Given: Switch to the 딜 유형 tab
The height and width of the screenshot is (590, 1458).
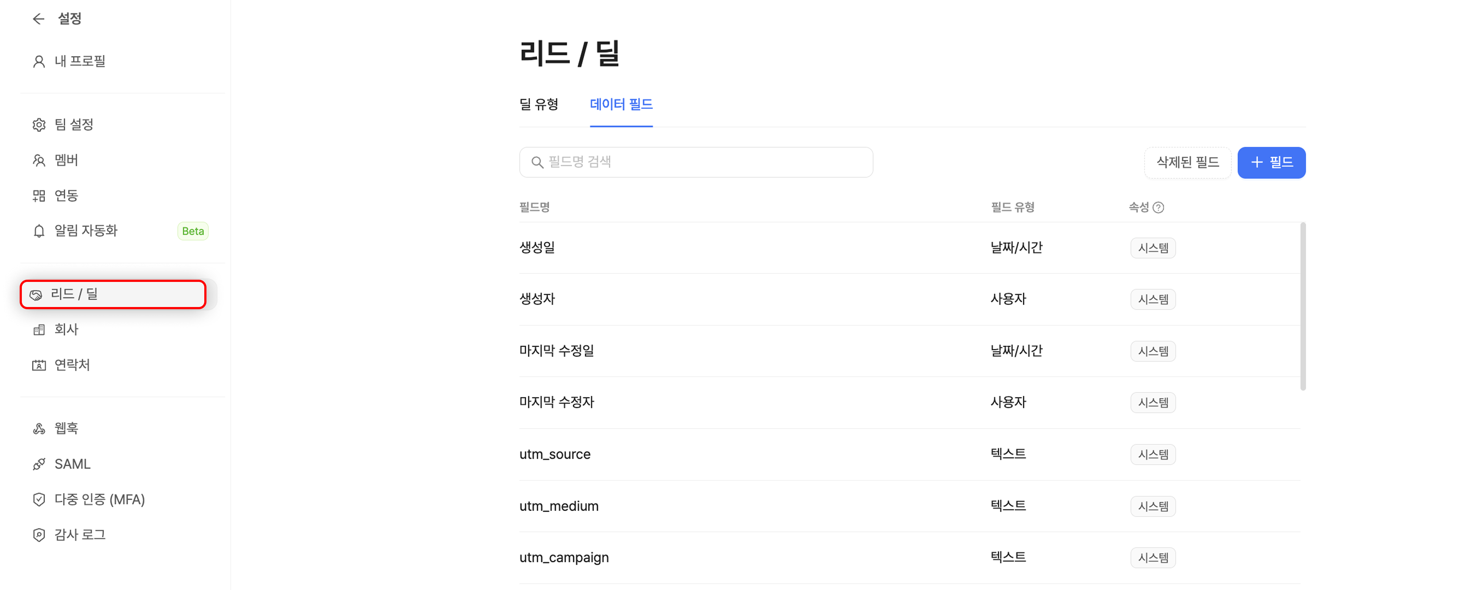Looking at the screenshot, I should pos(538,105).
